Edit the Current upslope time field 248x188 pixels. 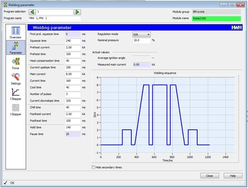[x=73, y=68]
